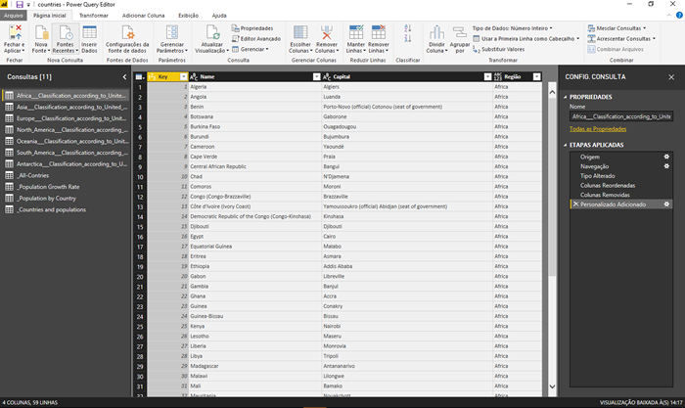Click Remover Colunas icon
Image resolution: width=685 pixels, height=408 pixels.
(326, 32)
